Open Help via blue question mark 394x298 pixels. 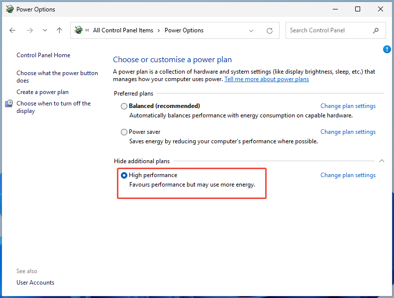click(387, 49)
